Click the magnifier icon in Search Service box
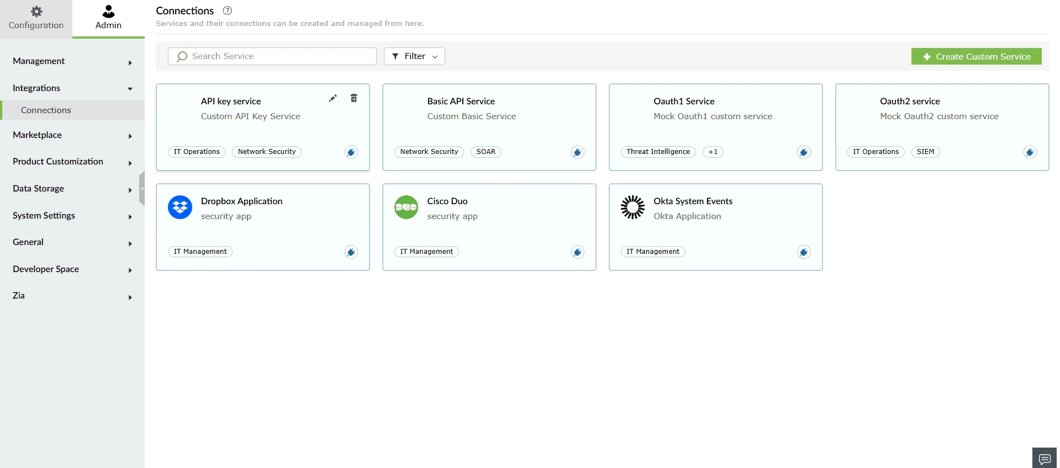Screen dimensions: 1060x468 (182, 56)
